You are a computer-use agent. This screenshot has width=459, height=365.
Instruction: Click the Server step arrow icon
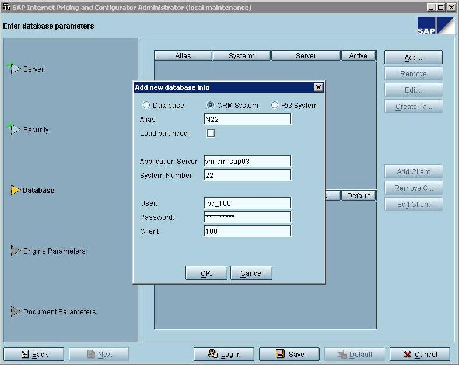14,69
